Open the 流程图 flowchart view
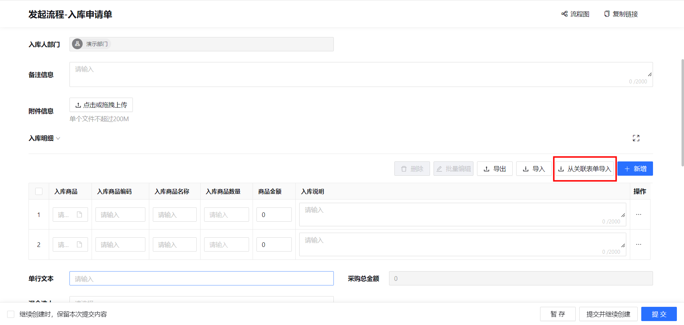 click(575, 14)
